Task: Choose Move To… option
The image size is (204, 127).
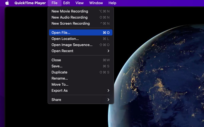Action: 81,84
